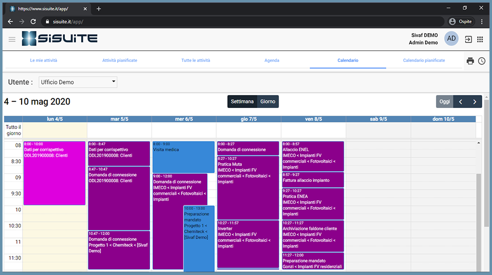492x275 pixels.
Task: Click the Sisuite logo
Action: point(60,38)
